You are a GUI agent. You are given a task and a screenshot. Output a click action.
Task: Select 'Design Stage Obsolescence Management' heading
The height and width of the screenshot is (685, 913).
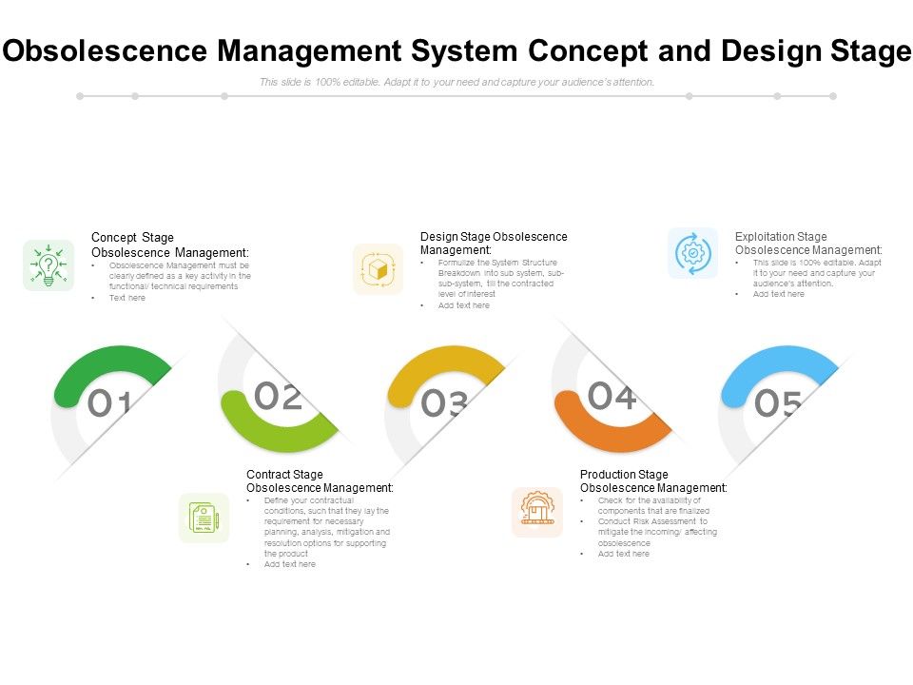pyautogui.click(x=494, y=243)
